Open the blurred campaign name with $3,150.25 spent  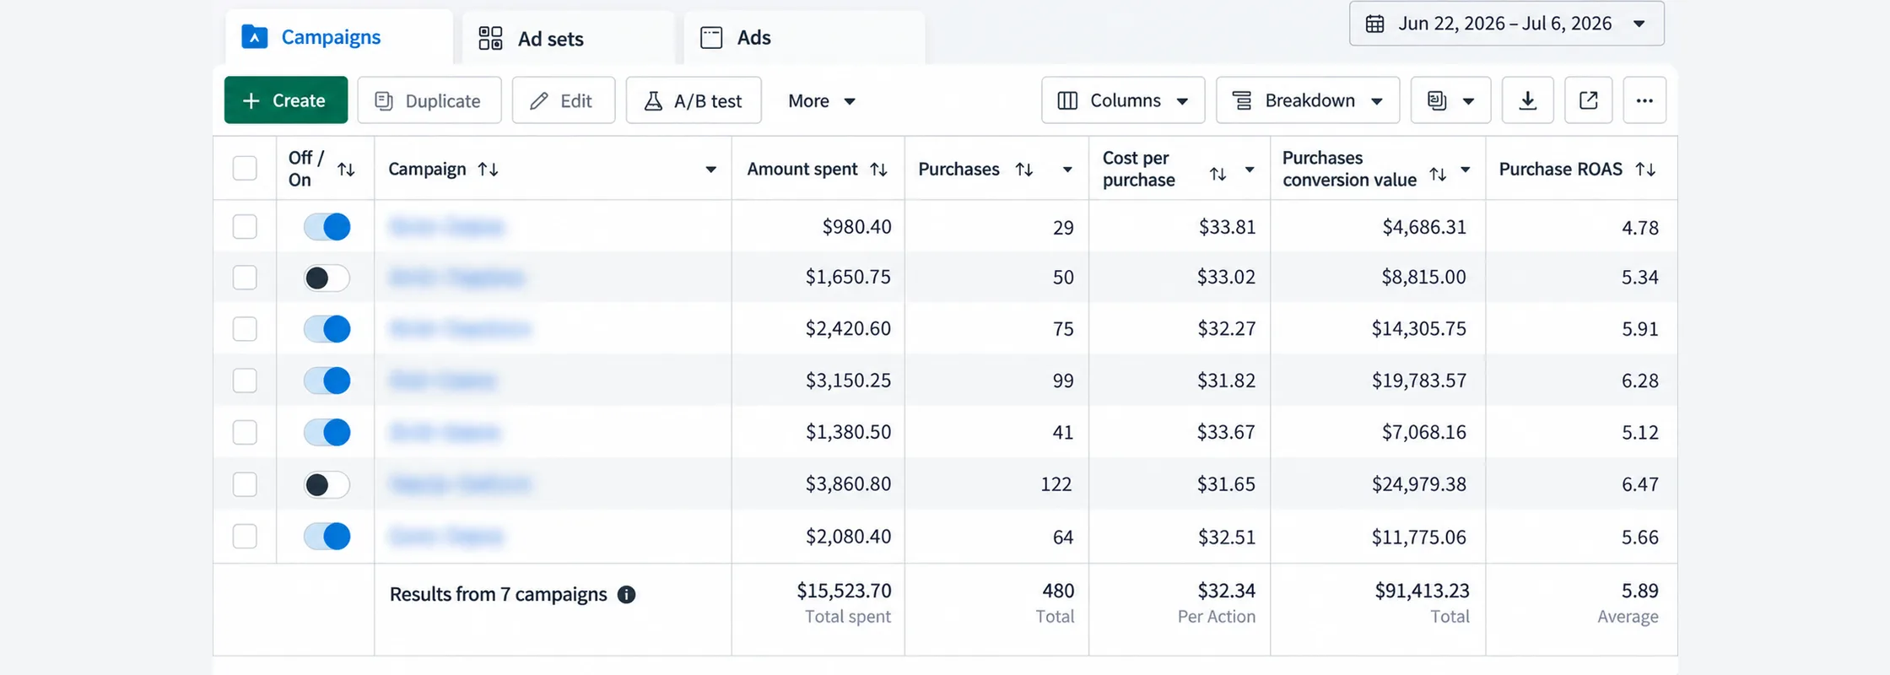(443, 381)
